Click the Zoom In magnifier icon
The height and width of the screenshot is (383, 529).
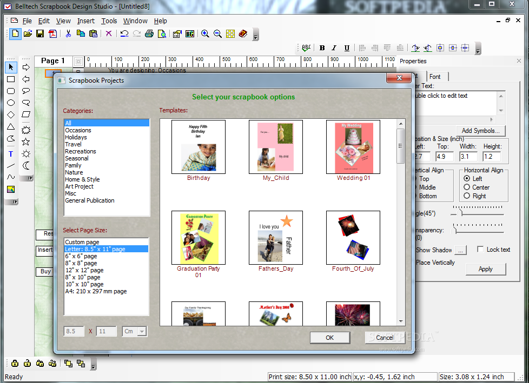coord(205,33)
